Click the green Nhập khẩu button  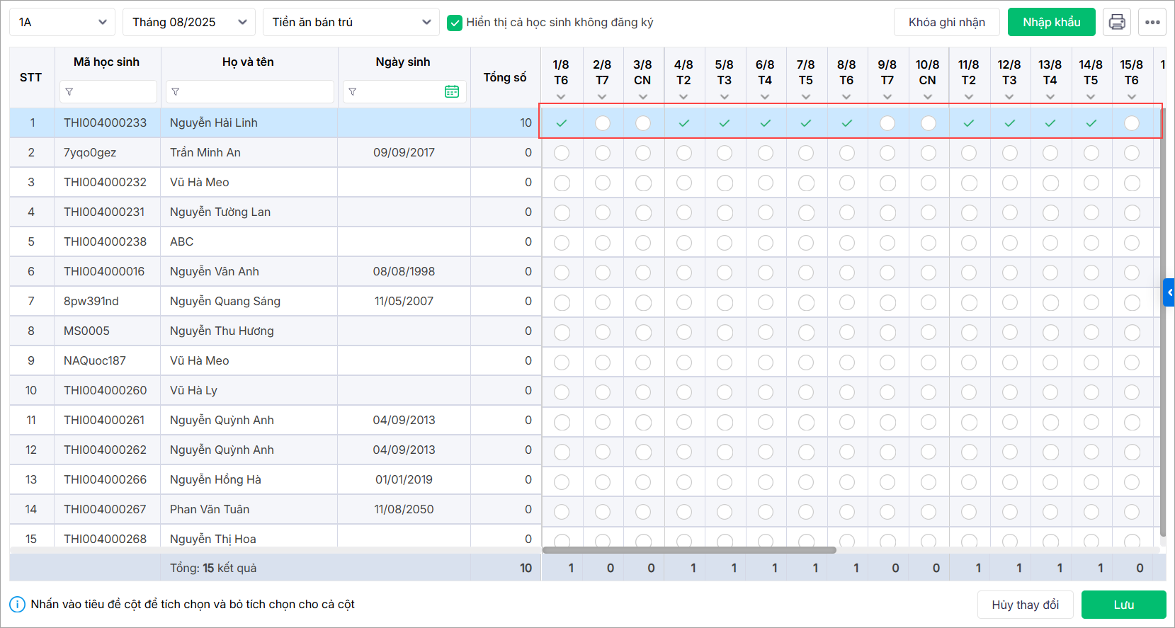point(1052,22)
